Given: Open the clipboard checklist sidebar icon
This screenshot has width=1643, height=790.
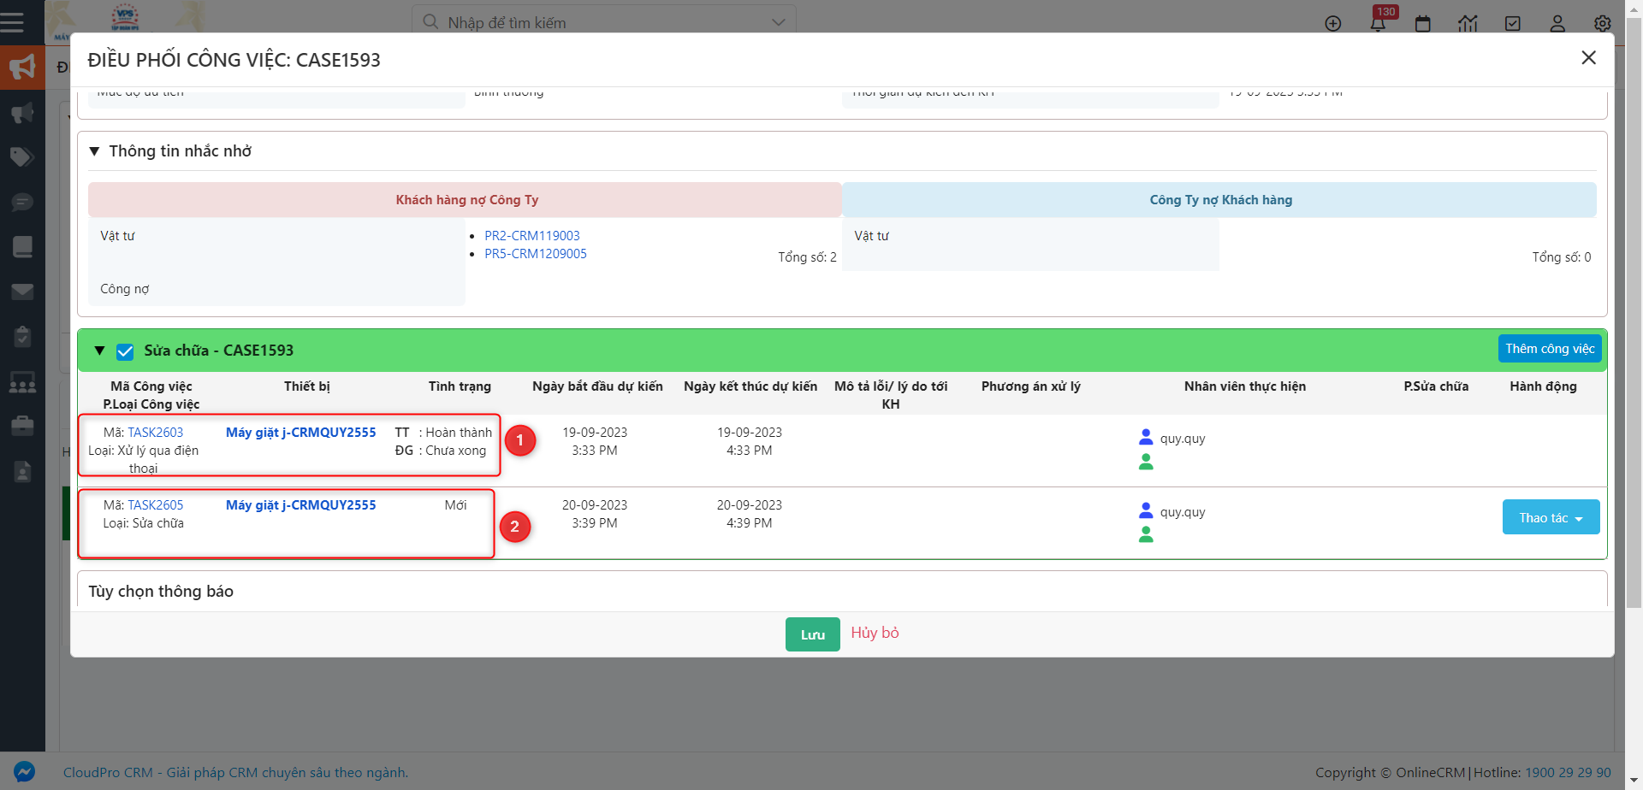Looking at the screenshot, I should [x=22, y=336].
